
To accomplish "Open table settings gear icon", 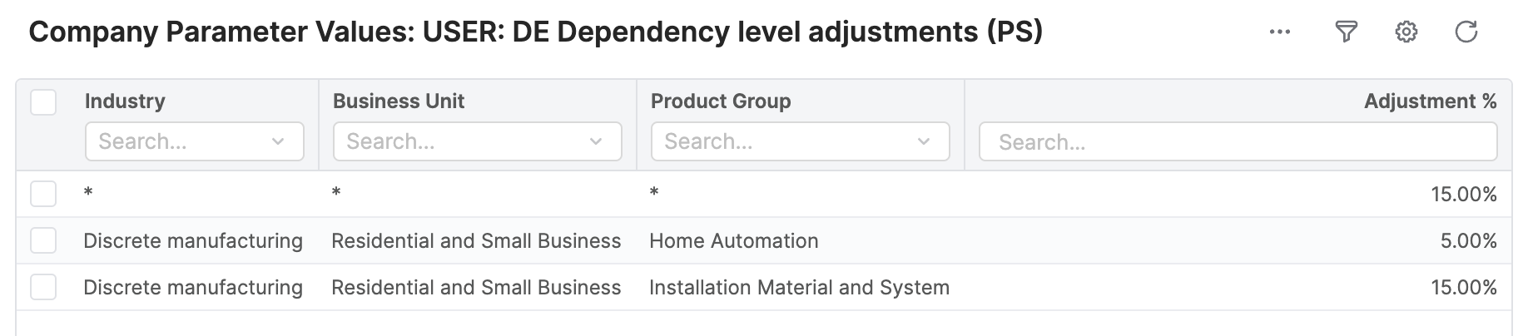I will tap(1406, 32).
